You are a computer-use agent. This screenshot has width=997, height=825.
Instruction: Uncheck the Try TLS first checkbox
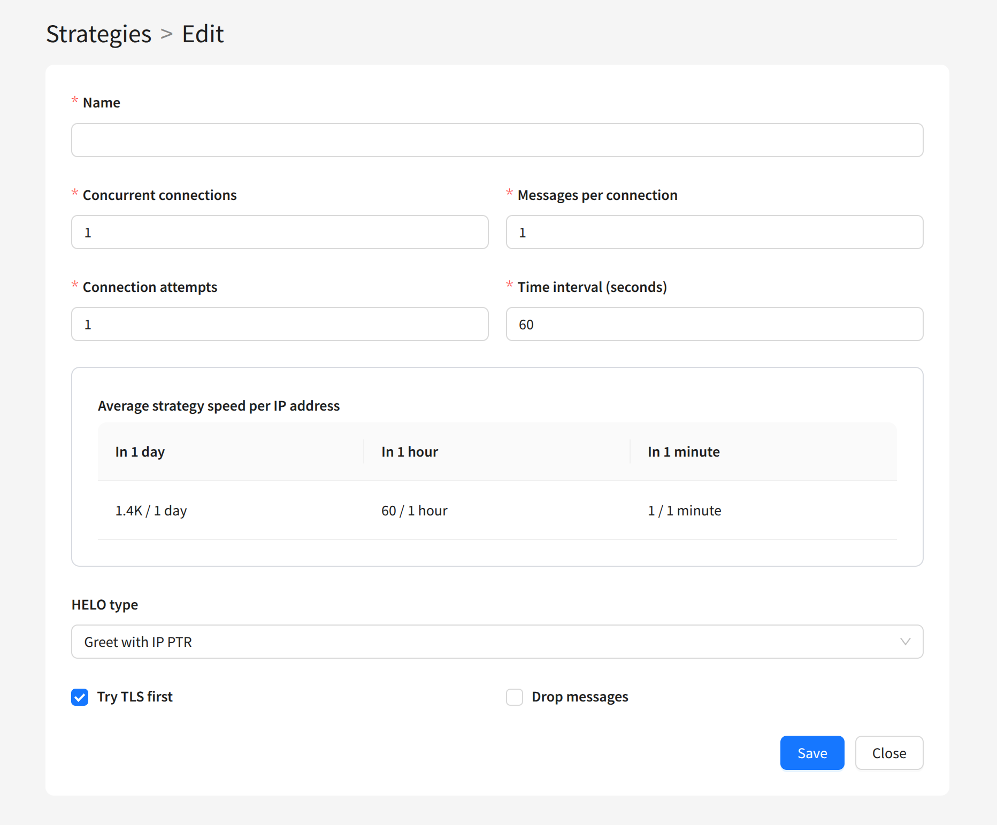[80, 697]
